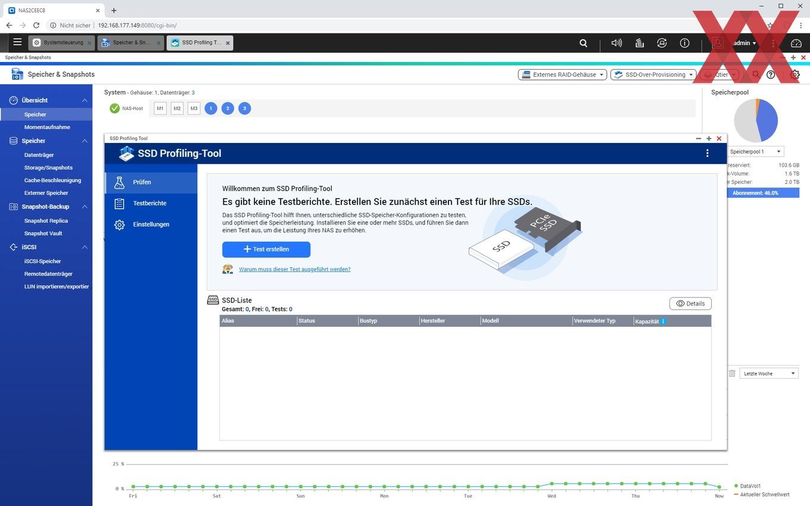Close the SSD Profiling Tool app tab
The width and height of the screenshot is (810, 506).
click(228, 43)
